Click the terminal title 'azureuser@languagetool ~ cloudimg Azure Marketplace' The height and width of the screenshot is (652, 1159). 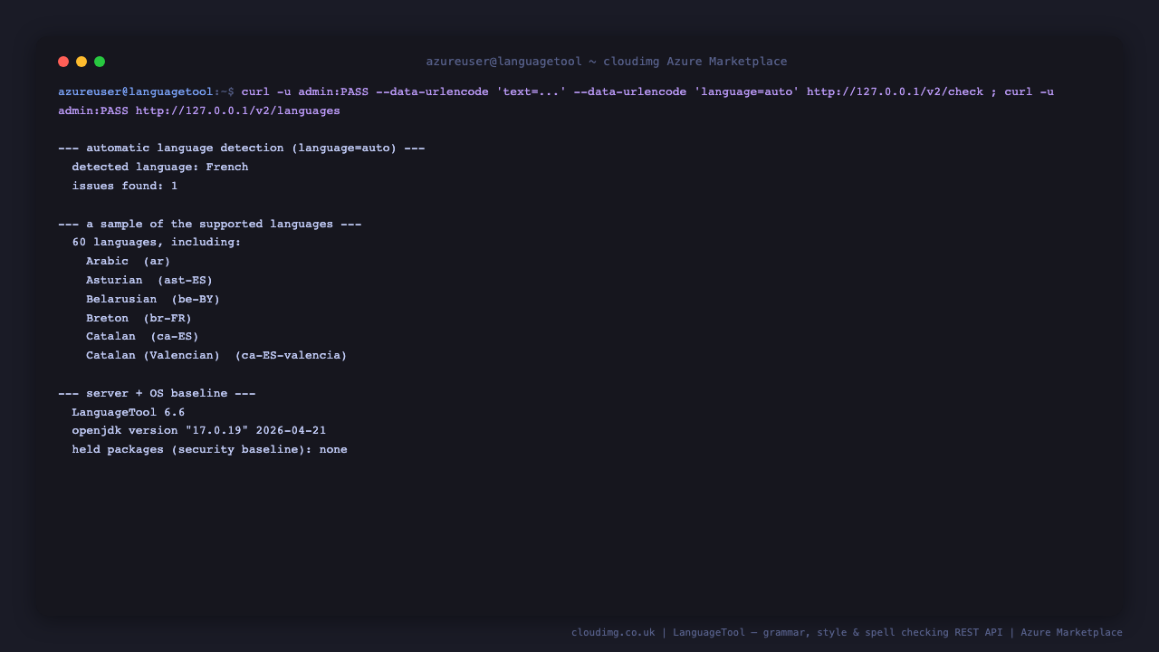607,62
